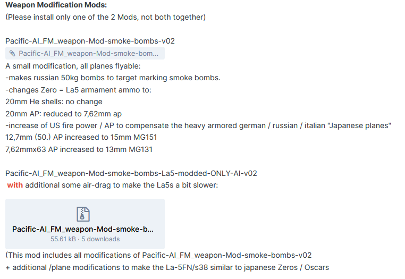Click the 'A small modification, all planes flyable' line
The image size is (405, 279).
point(73,66)
